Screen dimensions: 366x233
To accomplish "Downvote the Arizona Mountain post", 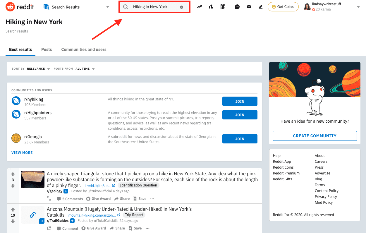I will point(13,222).
